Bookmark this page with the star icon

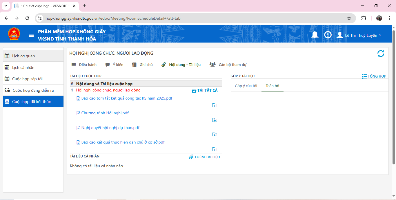pos(349,18)
